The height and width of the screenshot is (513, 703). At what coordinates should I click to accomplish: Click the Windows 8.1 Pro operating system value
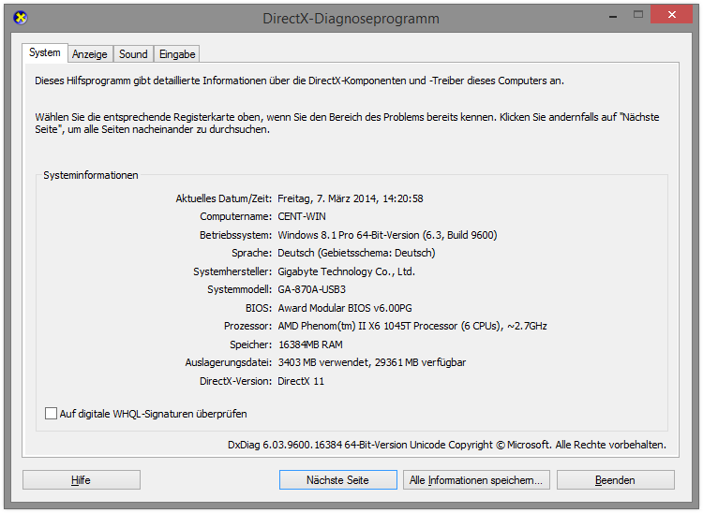[x=387, y=235]
